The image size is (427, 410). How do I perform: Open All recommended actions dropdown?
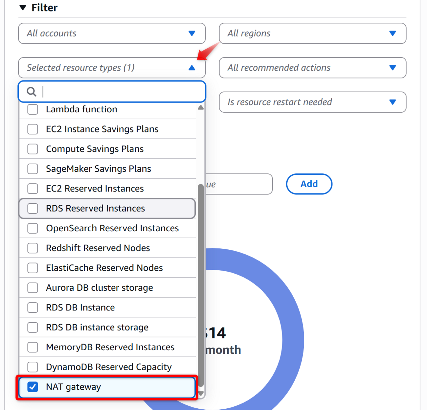[312, 68]
